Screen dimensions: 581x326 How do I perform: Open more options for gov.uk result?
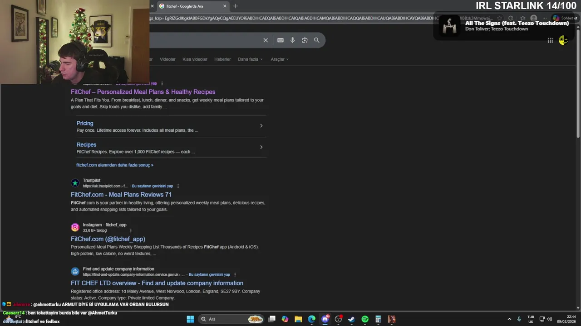[235, 275]
